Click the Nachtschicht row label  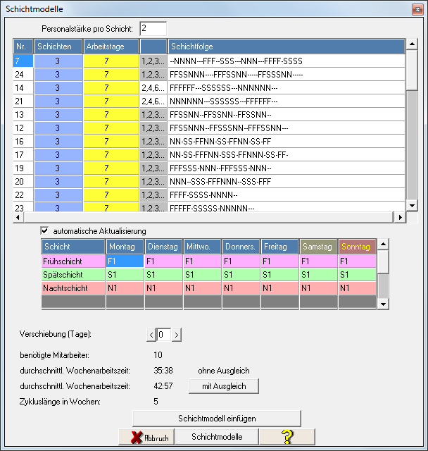coord(73,288)
